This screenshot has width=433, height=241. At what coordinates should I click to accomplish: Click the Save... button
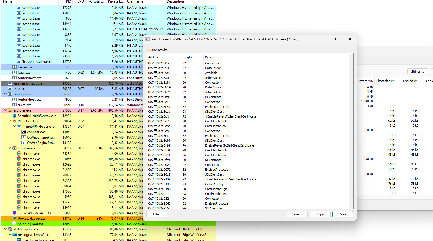(x=297, y=214)
